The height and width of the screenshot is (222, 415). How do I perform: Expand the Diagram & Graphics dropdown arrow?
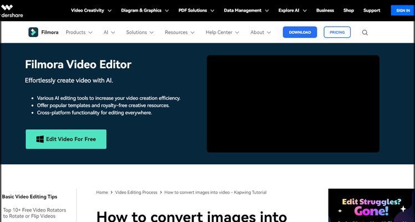tap(167, 11)
